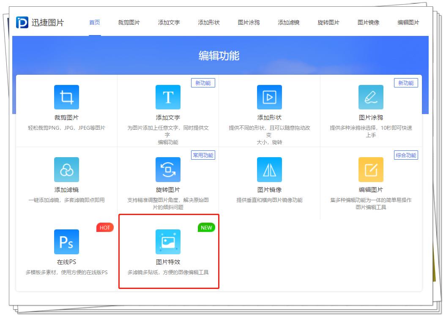Click the 添加文字 letter T icon
The image size is (446, 316).
coord(168,97)
